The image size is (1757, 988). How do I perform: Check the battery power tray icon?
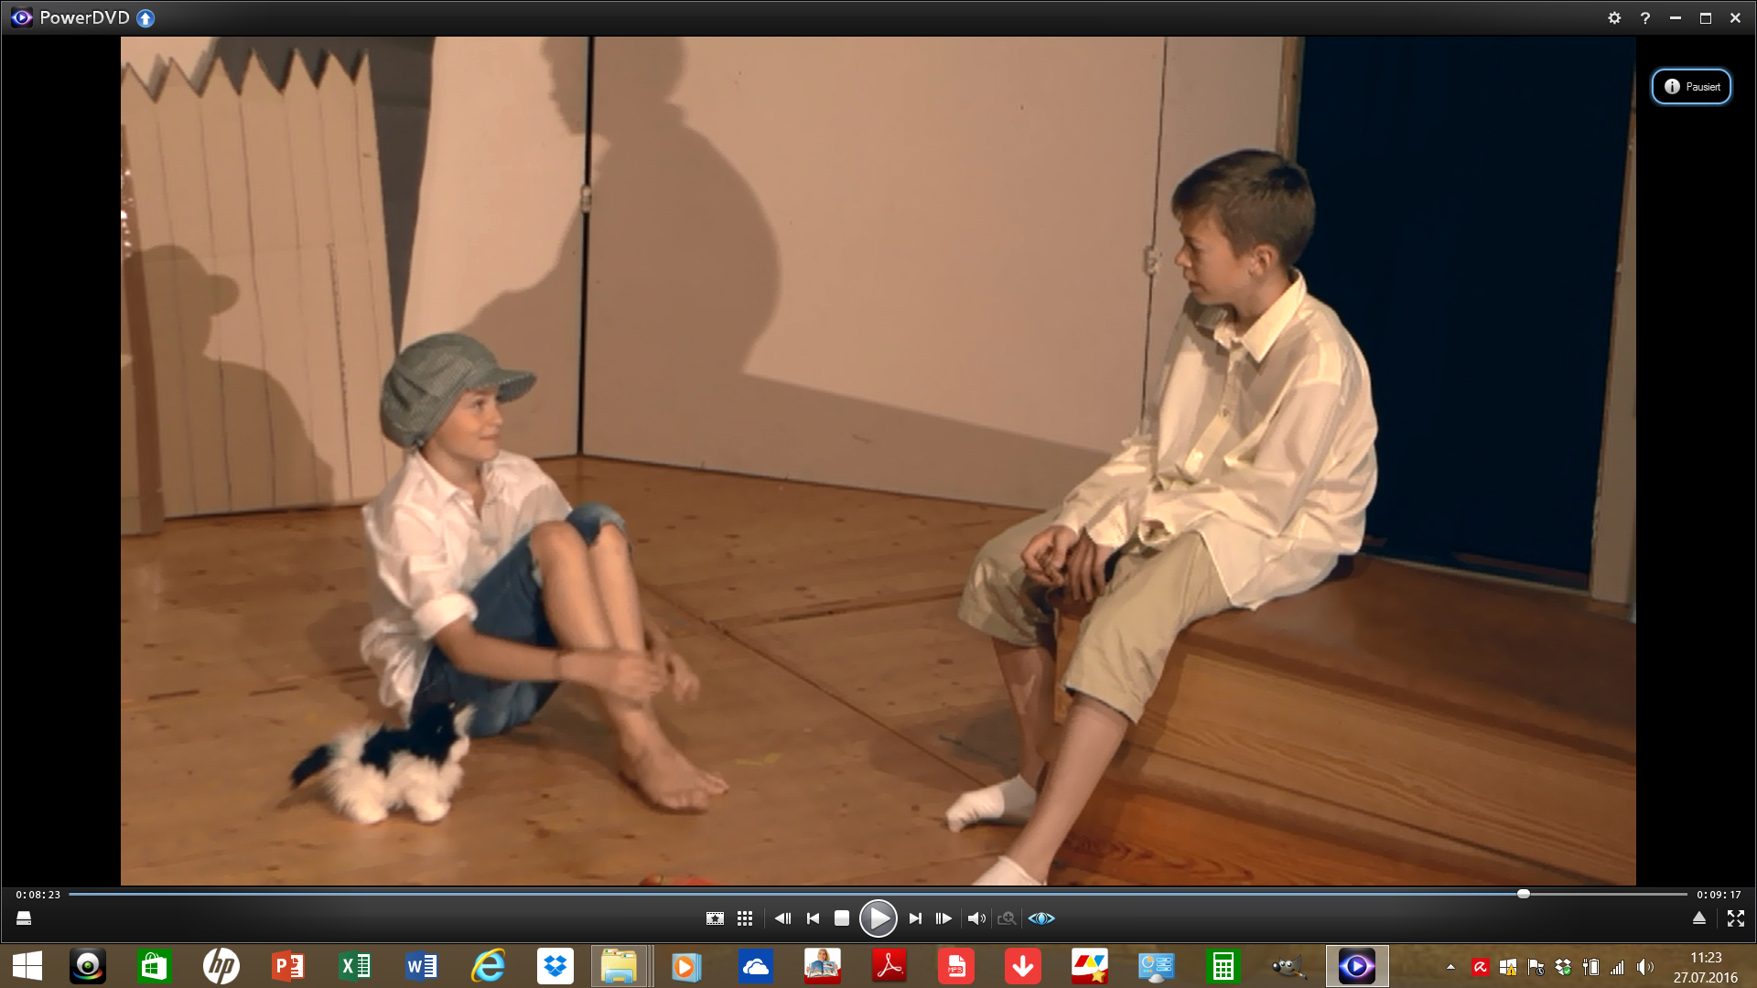click(1590, 967)
